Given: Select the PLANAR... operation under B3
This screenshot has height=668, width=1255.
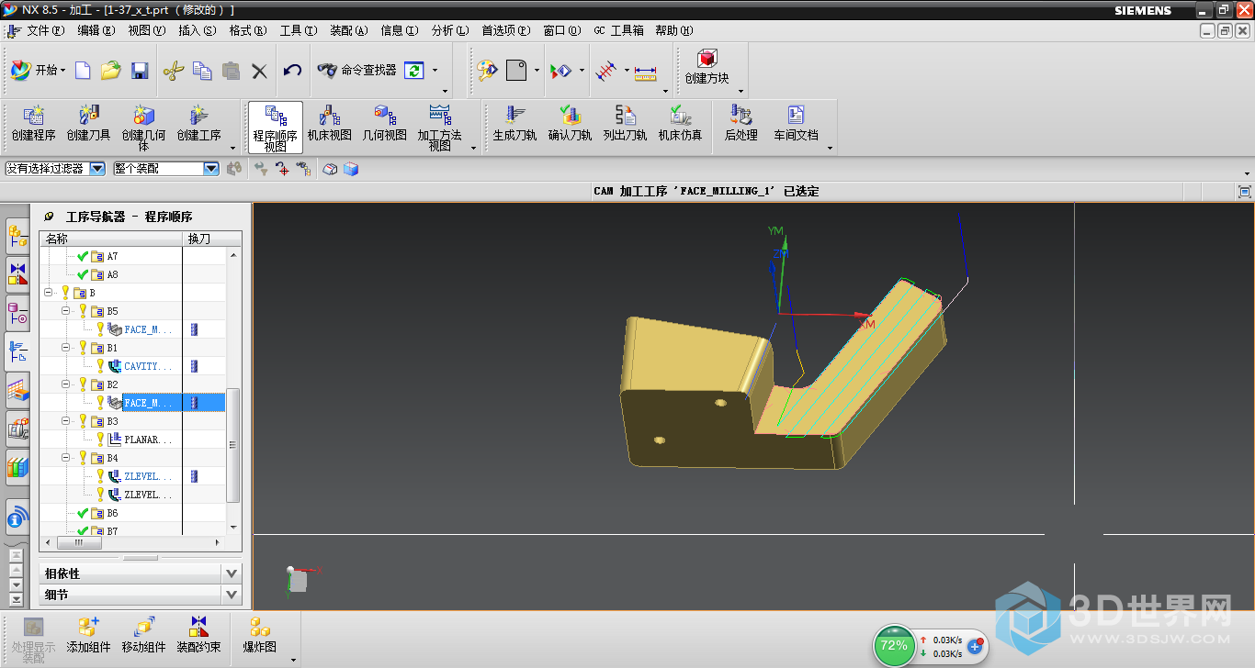Looking at the screenshot, I should click(x=148, y=440).
